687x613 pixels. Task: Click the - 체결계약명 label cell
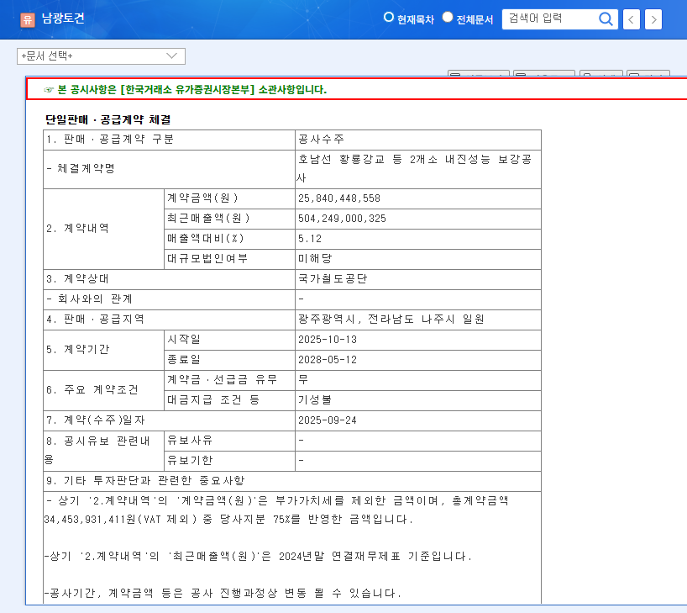(x=169, y=169)
